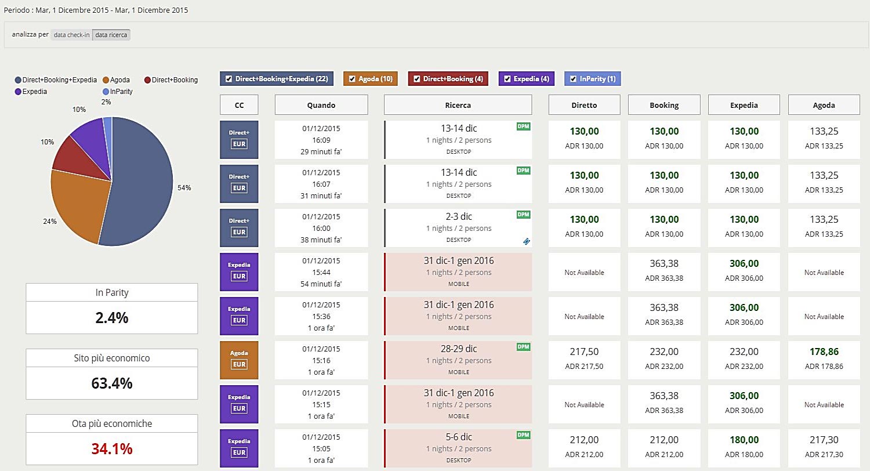Click the Expedia EUR badge for the 15:44 search
The image size is (870, 471).
[x=239, y=271]
